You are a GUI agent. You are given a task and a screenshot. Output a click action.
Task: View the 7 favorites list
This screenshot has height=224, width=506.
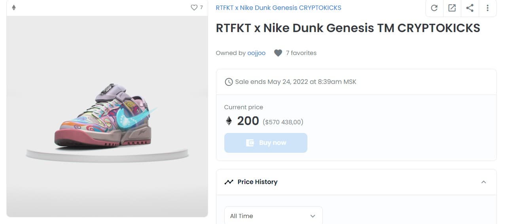(301, 53)
